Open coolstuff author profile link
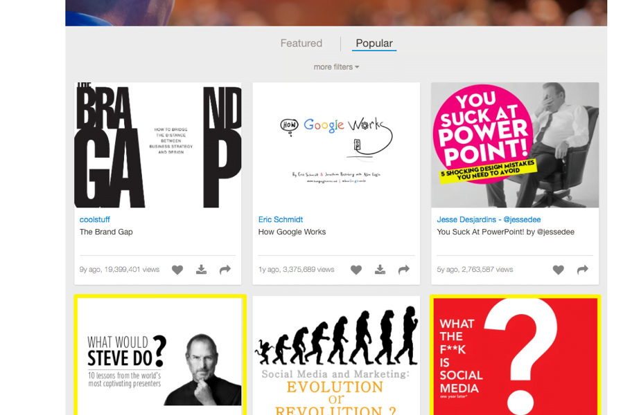The width and height of the screenshot is (623, 415). click(x=94, y=219)
